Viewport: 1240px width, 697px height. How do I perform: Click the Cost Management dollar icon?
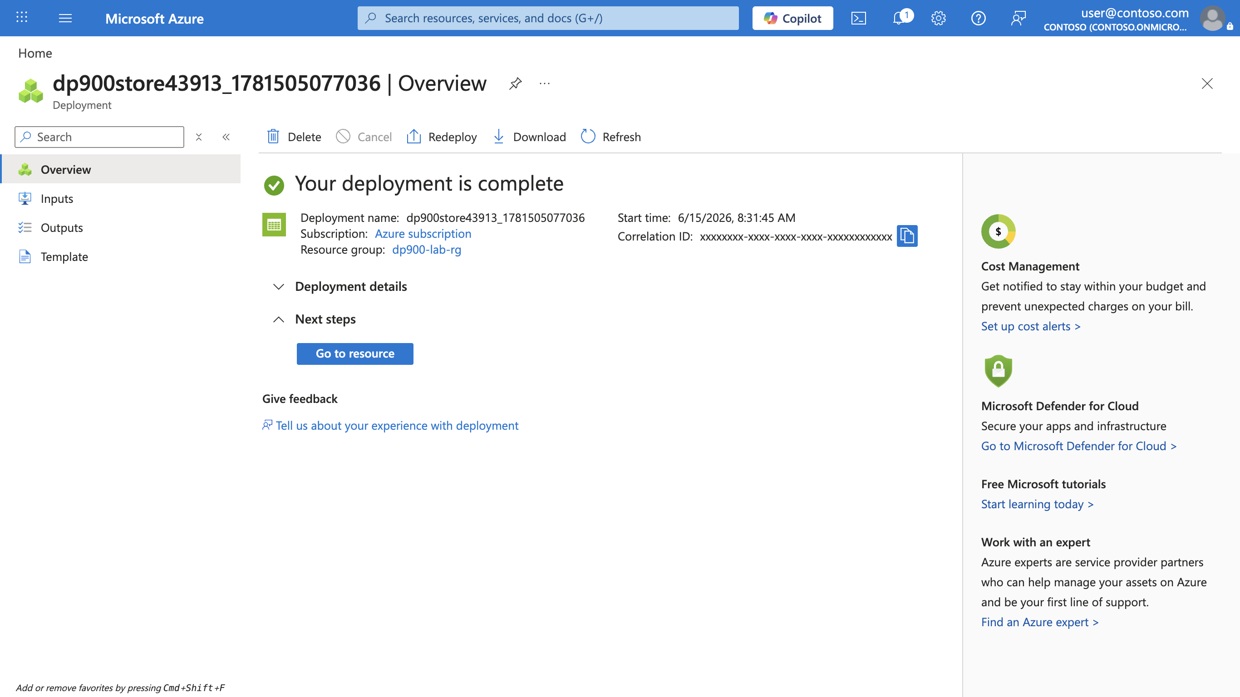coord(999,231)
